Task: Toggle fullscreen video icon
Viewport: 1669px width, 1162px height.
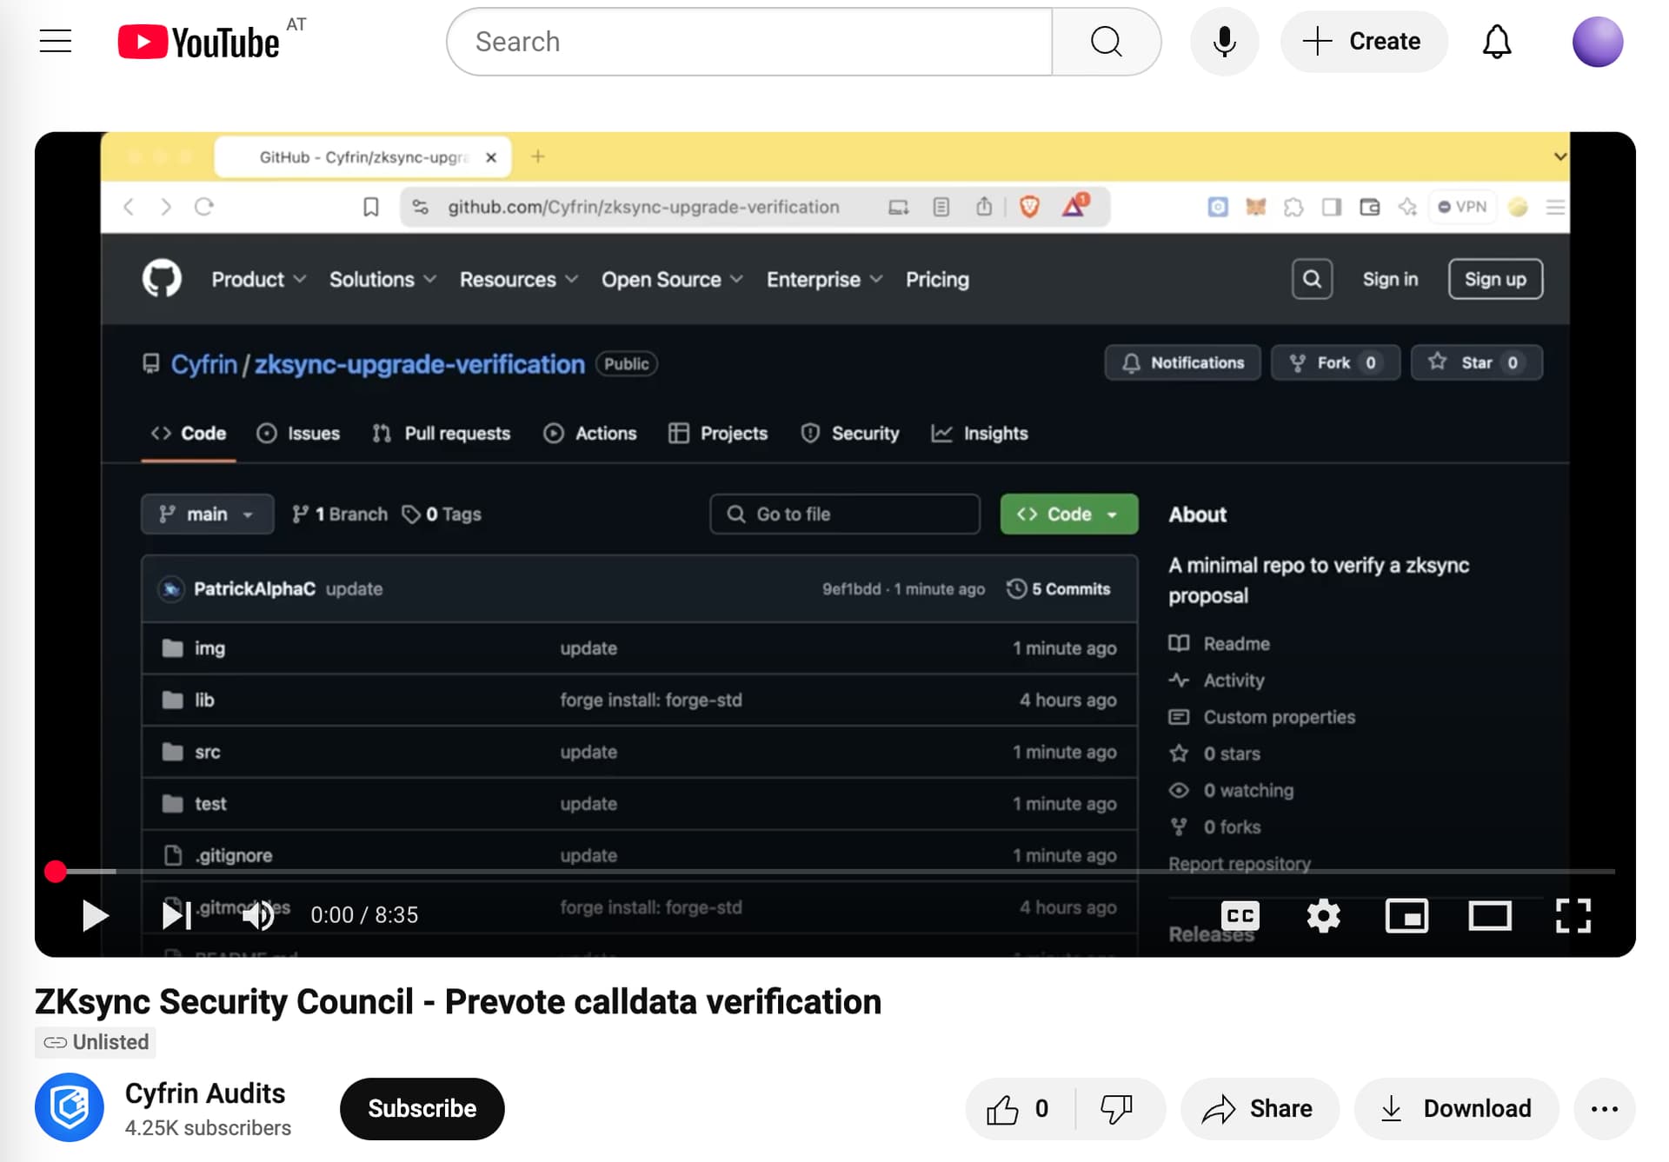Action: [x=1574, y=914]
